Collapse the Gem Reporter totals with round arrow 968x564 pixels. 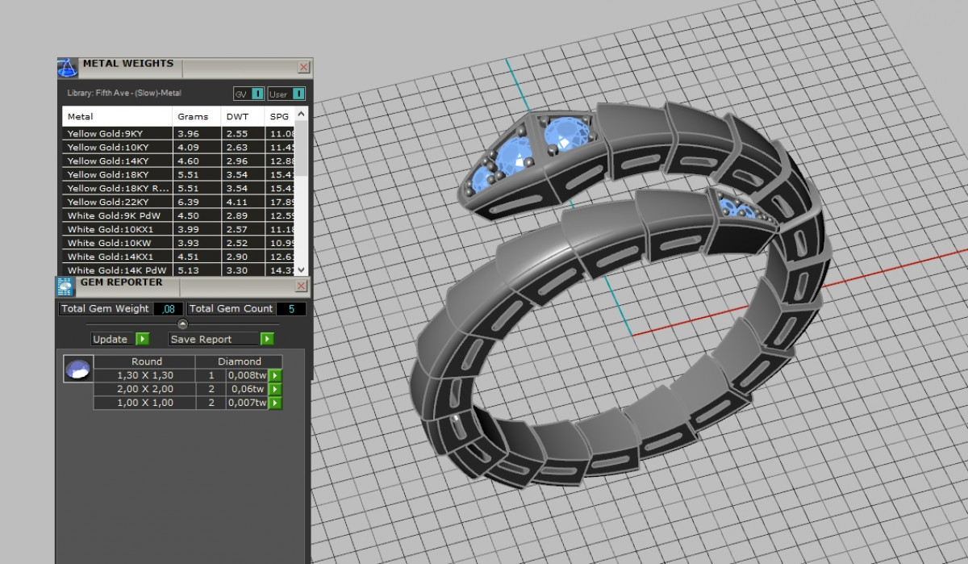tap(182, 324)
